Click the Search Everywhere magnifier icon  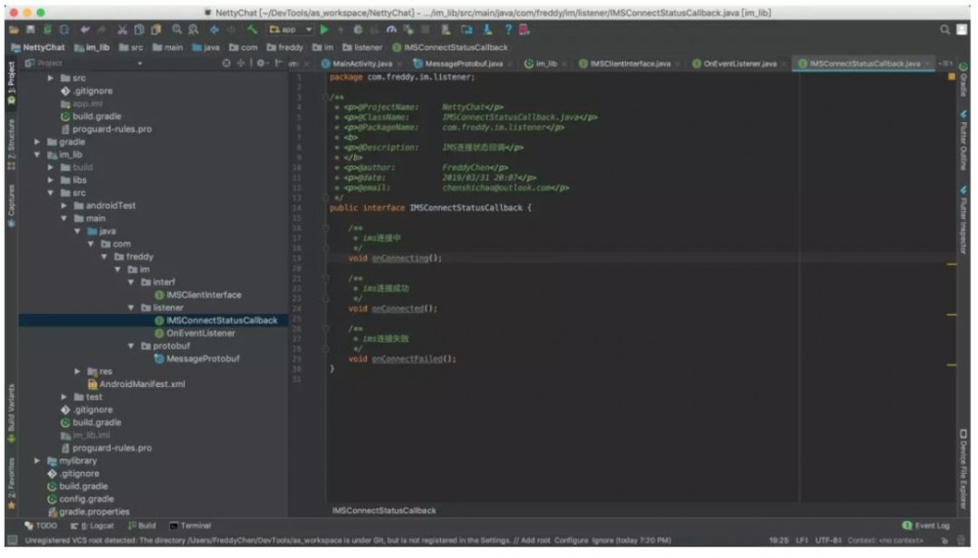click(946, 30)
